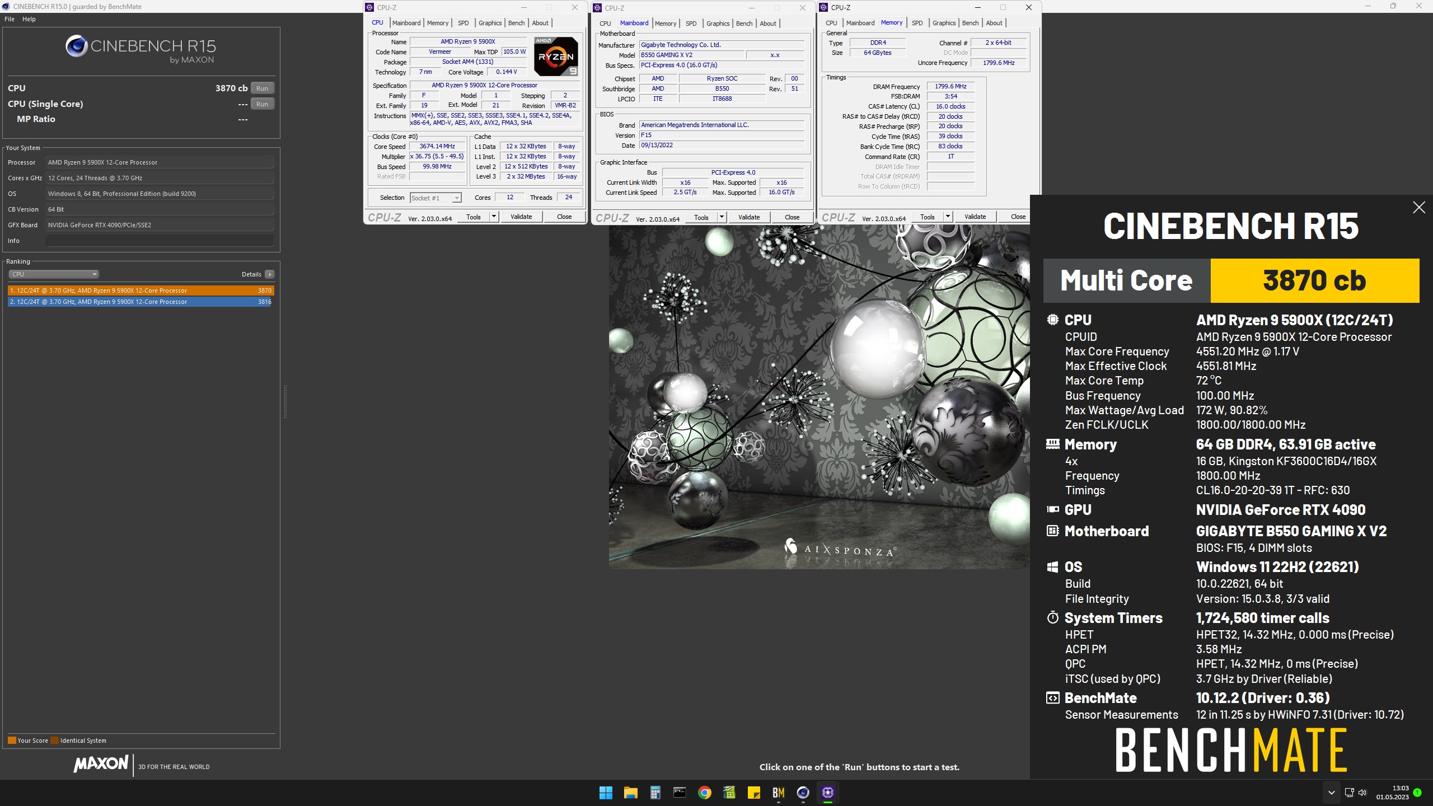The width and height of the screenshot is (1433, 806).
Task: Expand Tools dropdown arrow, third CPU-Z window
Action: point(948,217)
